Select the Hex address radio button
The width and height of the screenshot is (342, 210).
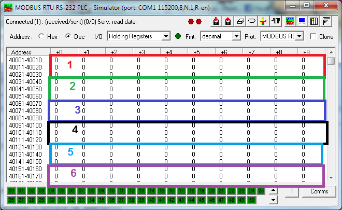pyautogui.click(x=41, y=36)
